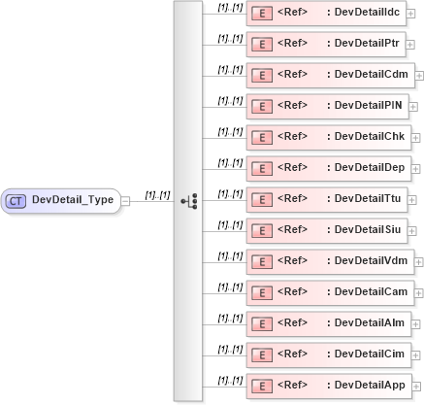Click the <Ref> label of DevDetailCim
Viewport: 424px width, 405px height.
click(x=292, y=354)
